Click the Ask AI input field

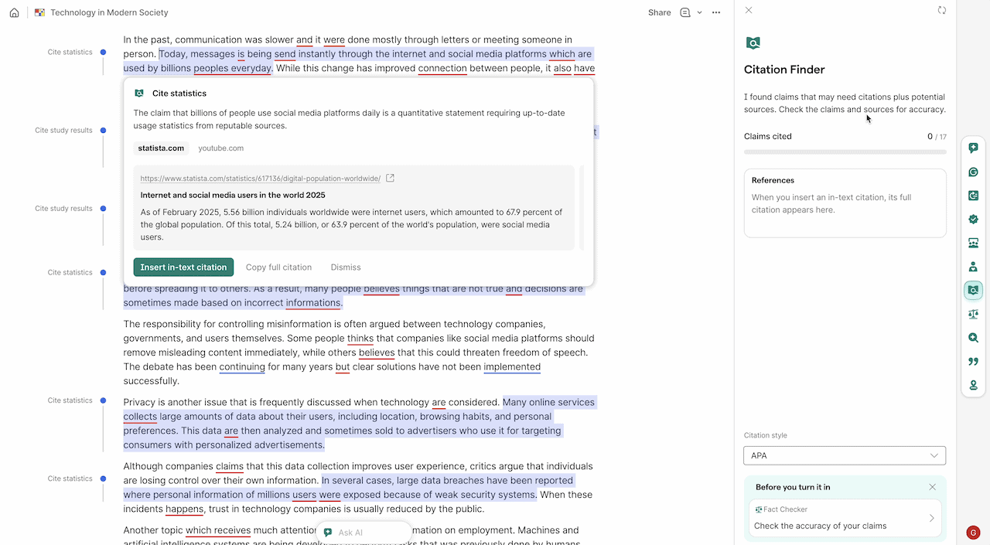tap(364, 532)
